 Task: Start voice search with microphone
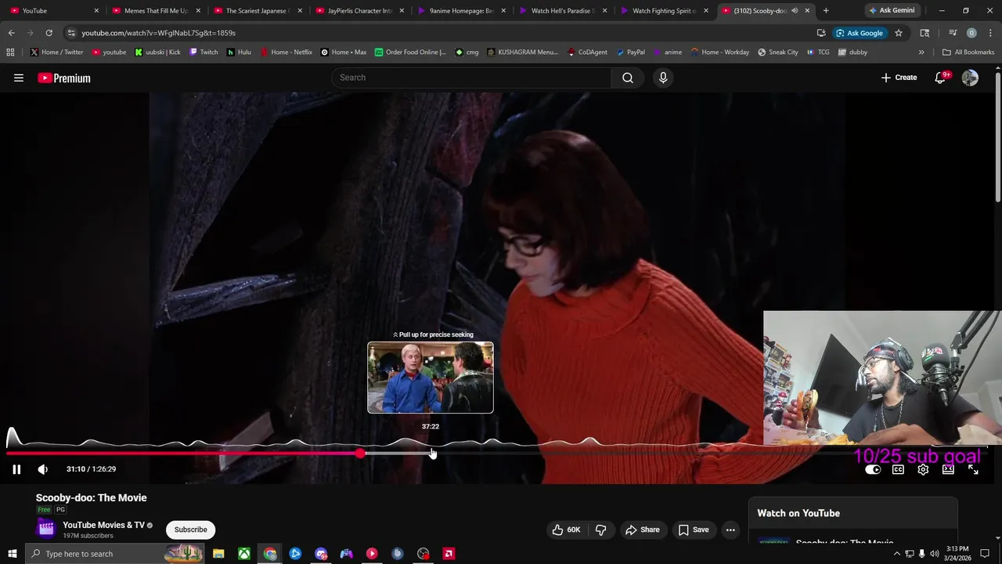pyautogui.click(x=663, y=78)
